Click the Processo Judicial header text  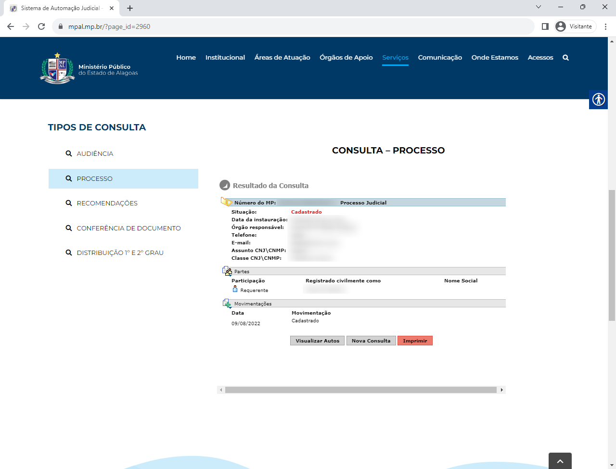point(363,203)
